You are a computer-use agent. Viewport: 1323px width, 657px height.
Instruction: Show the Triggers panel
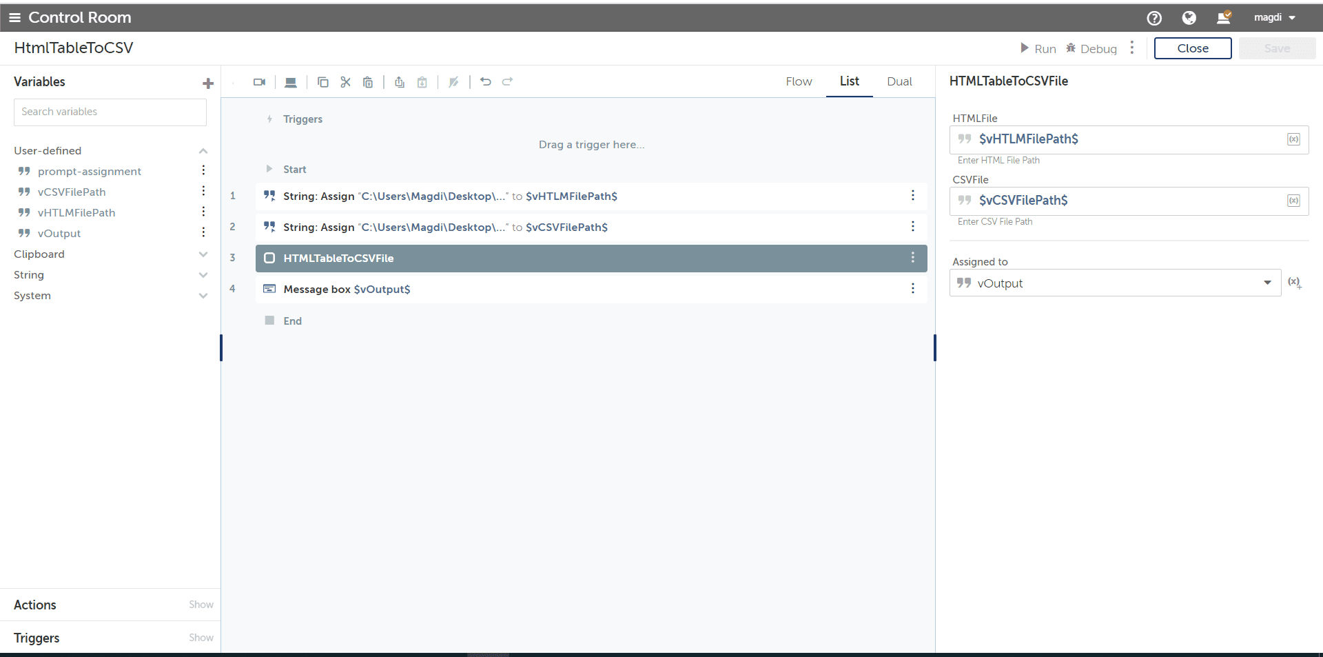[201, 638]
